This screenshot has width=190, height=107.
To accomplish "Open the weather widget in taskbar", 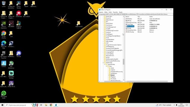I will coord(164,105).
